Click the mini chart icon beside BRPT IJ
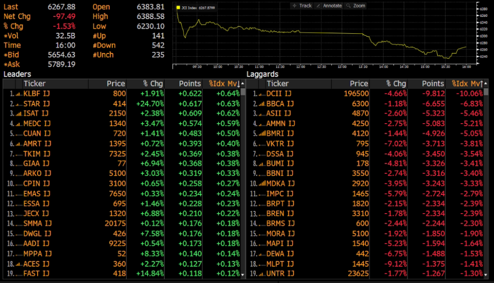494x283 pixels. 262,204
